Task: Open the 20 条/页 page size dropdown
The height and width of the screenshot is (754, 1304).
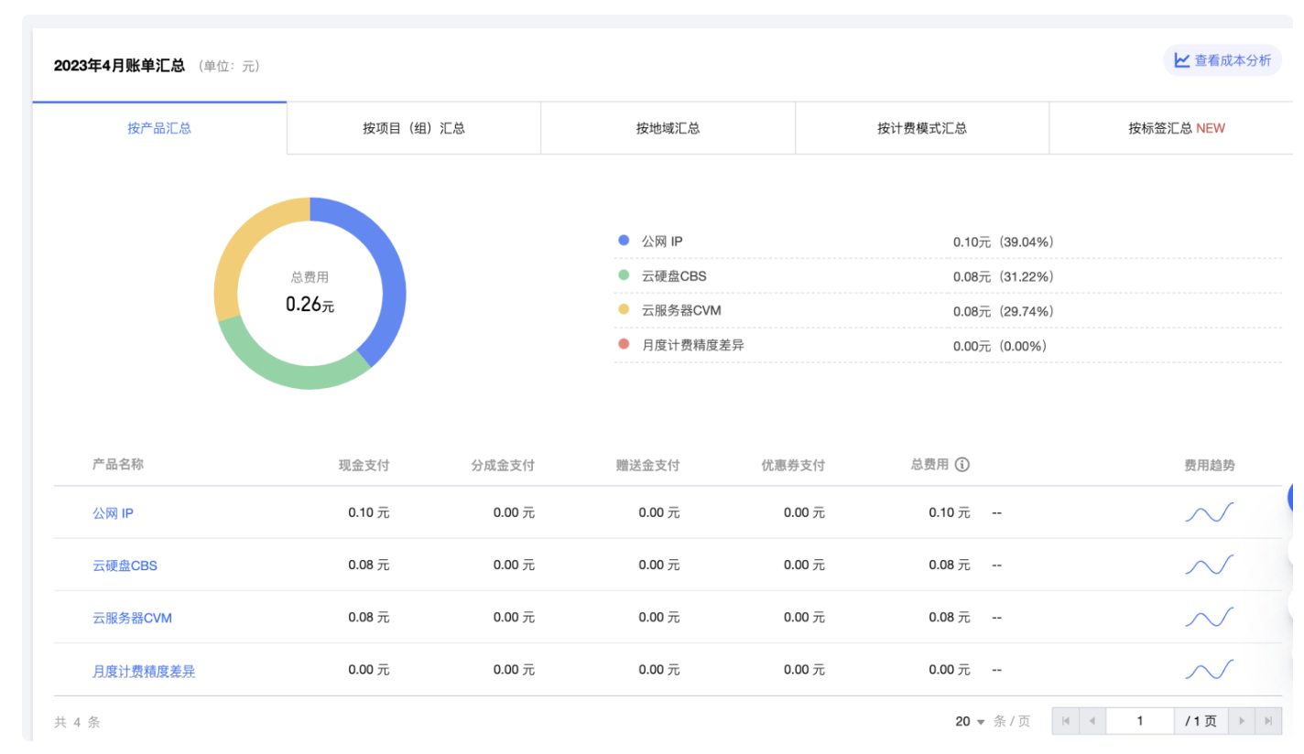Action: pyautogui.click(x=971, y=721)
